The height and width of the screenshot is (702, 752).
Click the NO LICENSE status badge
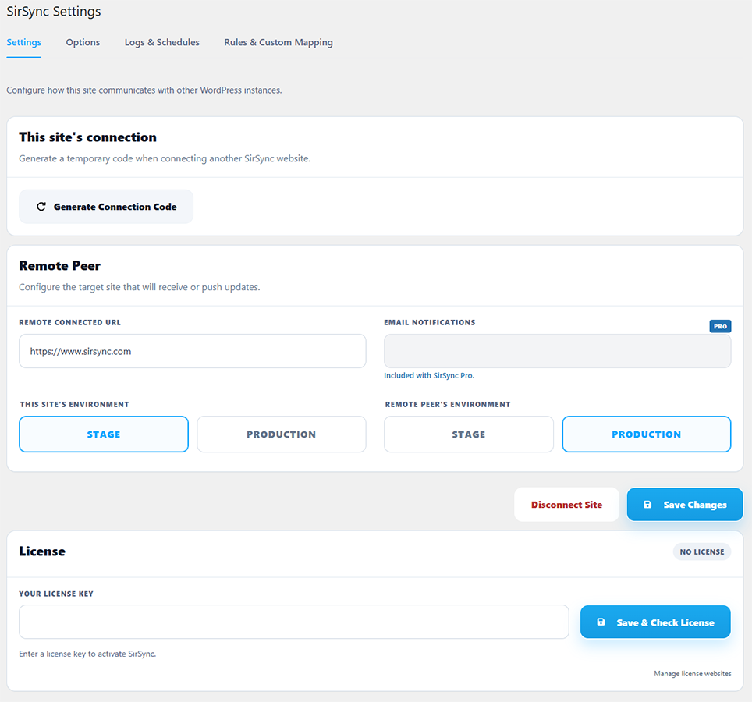[701, 551]
